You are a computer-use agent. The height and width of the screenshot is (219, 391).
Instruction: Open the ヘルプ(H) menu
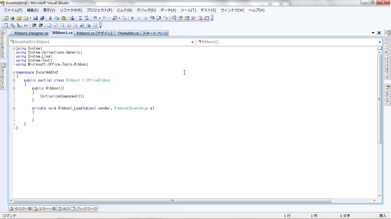click(256, 10)
